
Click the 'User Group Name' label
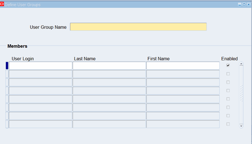[x=48, y=27]
